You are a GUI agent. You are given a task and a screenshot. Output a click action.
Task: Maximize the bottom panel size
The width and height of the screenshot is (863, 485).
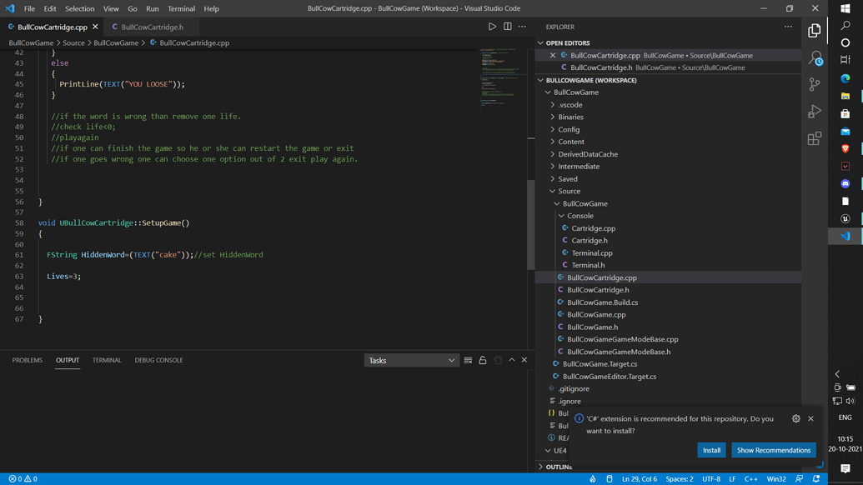point(512,360)
